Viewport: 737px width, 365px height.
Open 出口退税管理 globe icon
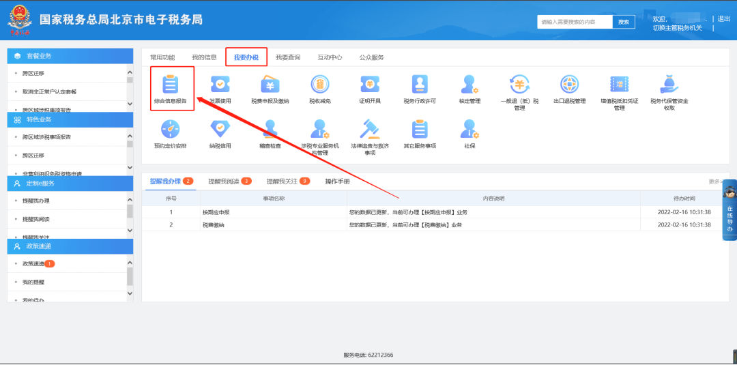[x=569, y=85]
